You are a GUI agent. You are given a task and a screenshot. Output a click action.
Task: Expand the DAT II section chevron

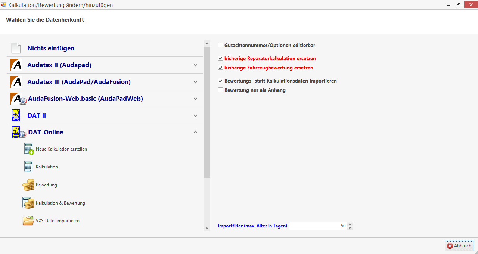click(x=195, y=115)
